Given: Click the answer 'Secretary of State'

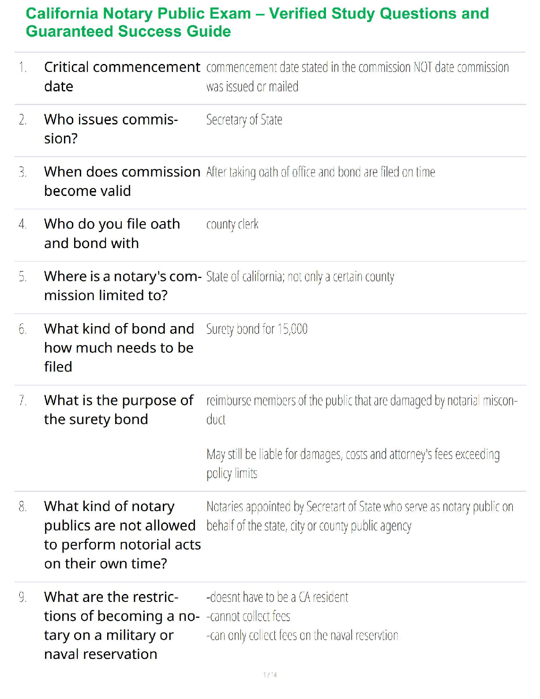Looking at the screenshot, I should pyautogui.click(x=244, y=120).
